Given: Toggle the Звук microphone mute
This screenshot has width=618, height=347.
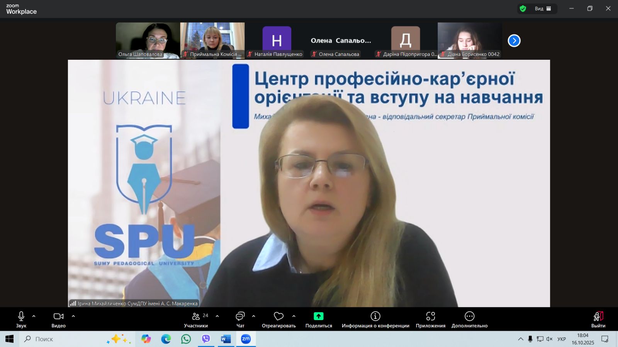Looking at the screenshot, I should coord(21,320).
